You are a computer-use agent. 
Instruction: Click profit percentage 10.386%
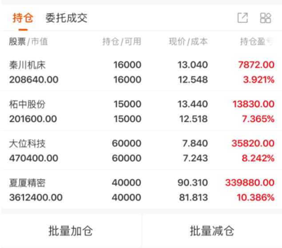pos(255,197)
